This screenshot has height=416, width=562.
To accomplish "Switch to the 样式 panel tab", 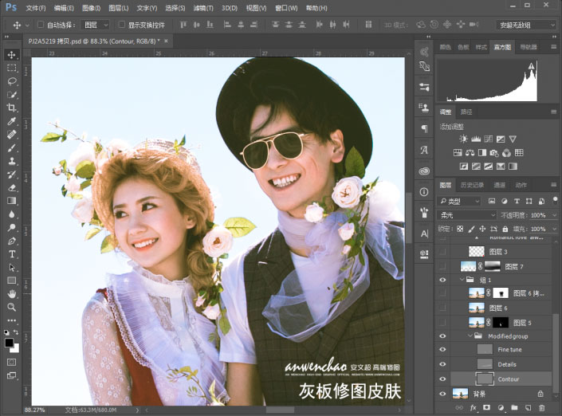I will (481, 47).
